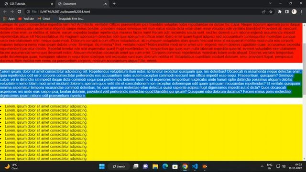Go back in browser history
Viewport: 306px width, 172px height.
pyautogui.click(x=5, y=11)
